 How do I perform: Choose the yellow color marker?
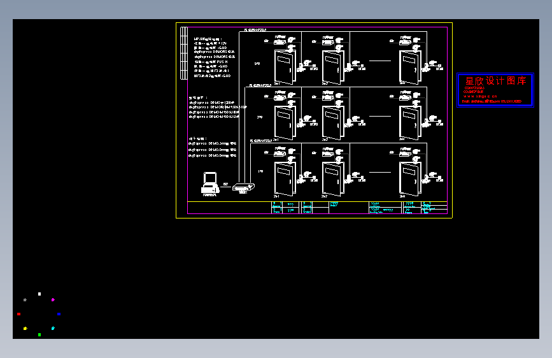[x=25, y=329]
